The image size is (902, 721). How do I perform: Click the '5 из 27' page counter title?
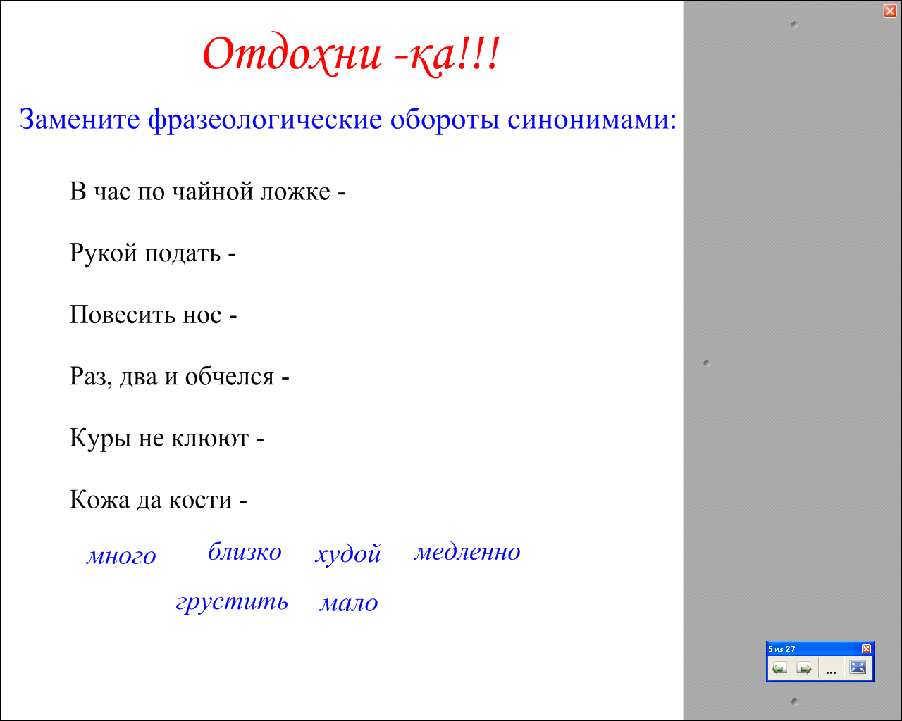[781, 649]
